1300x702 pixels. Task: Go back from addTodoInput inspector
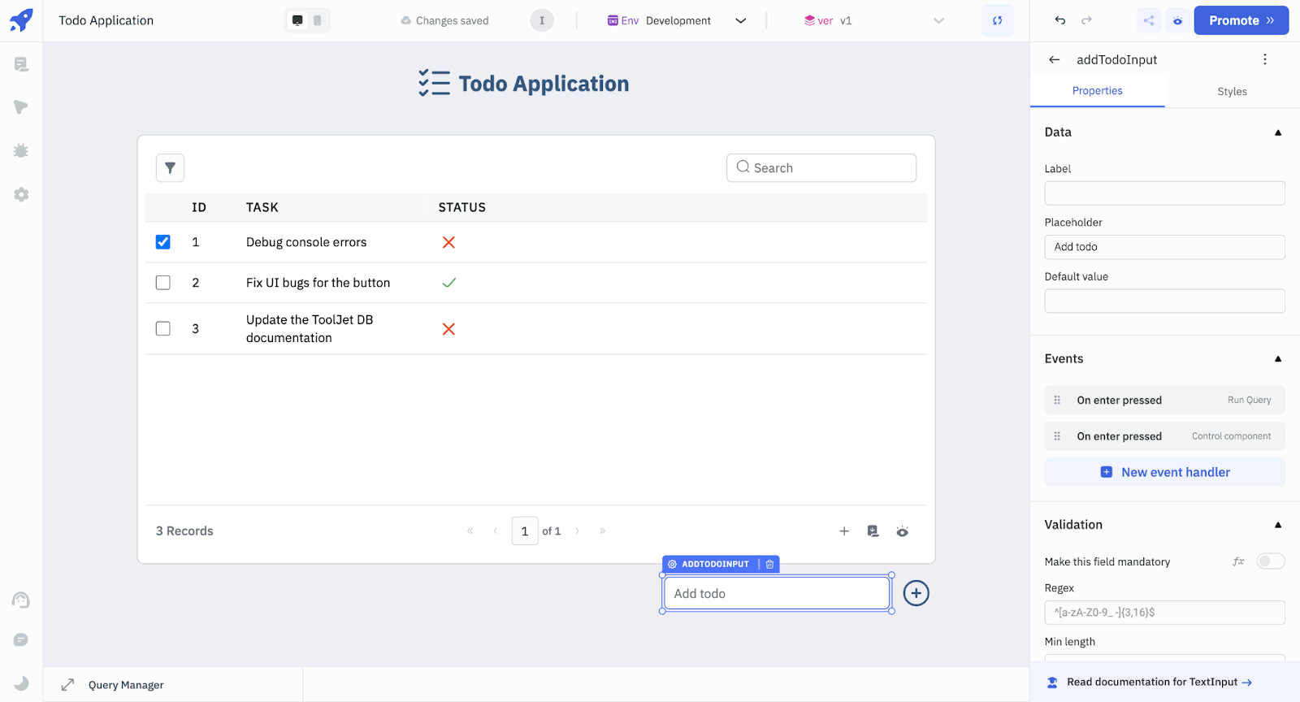click(x=1054, y=59)
